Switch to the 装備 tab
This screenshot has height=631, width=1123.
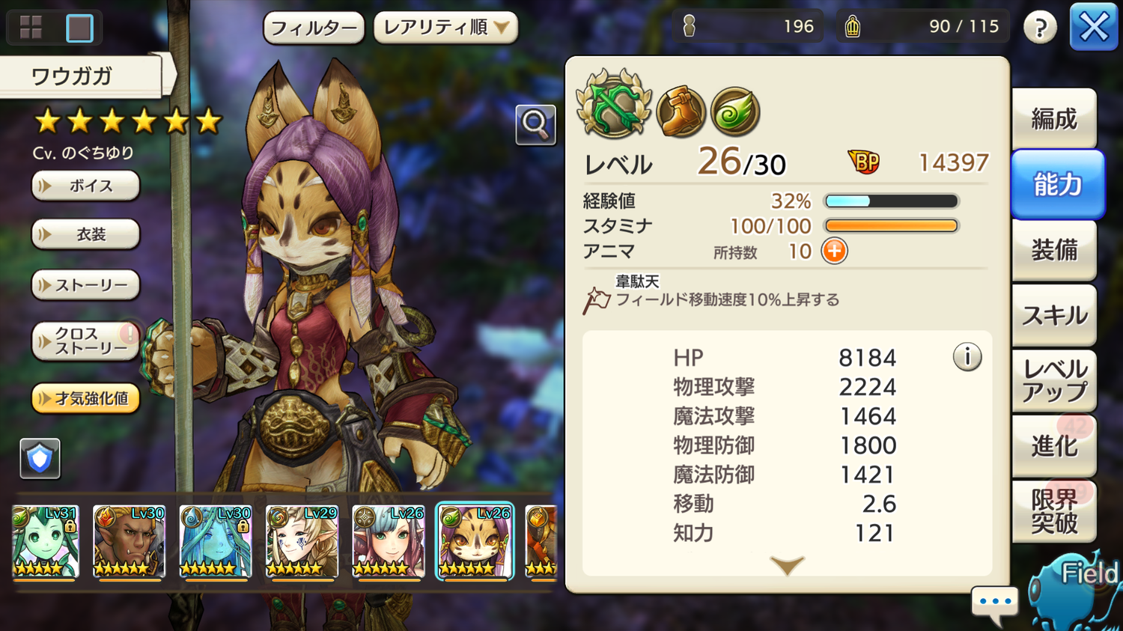point(1054,250)
